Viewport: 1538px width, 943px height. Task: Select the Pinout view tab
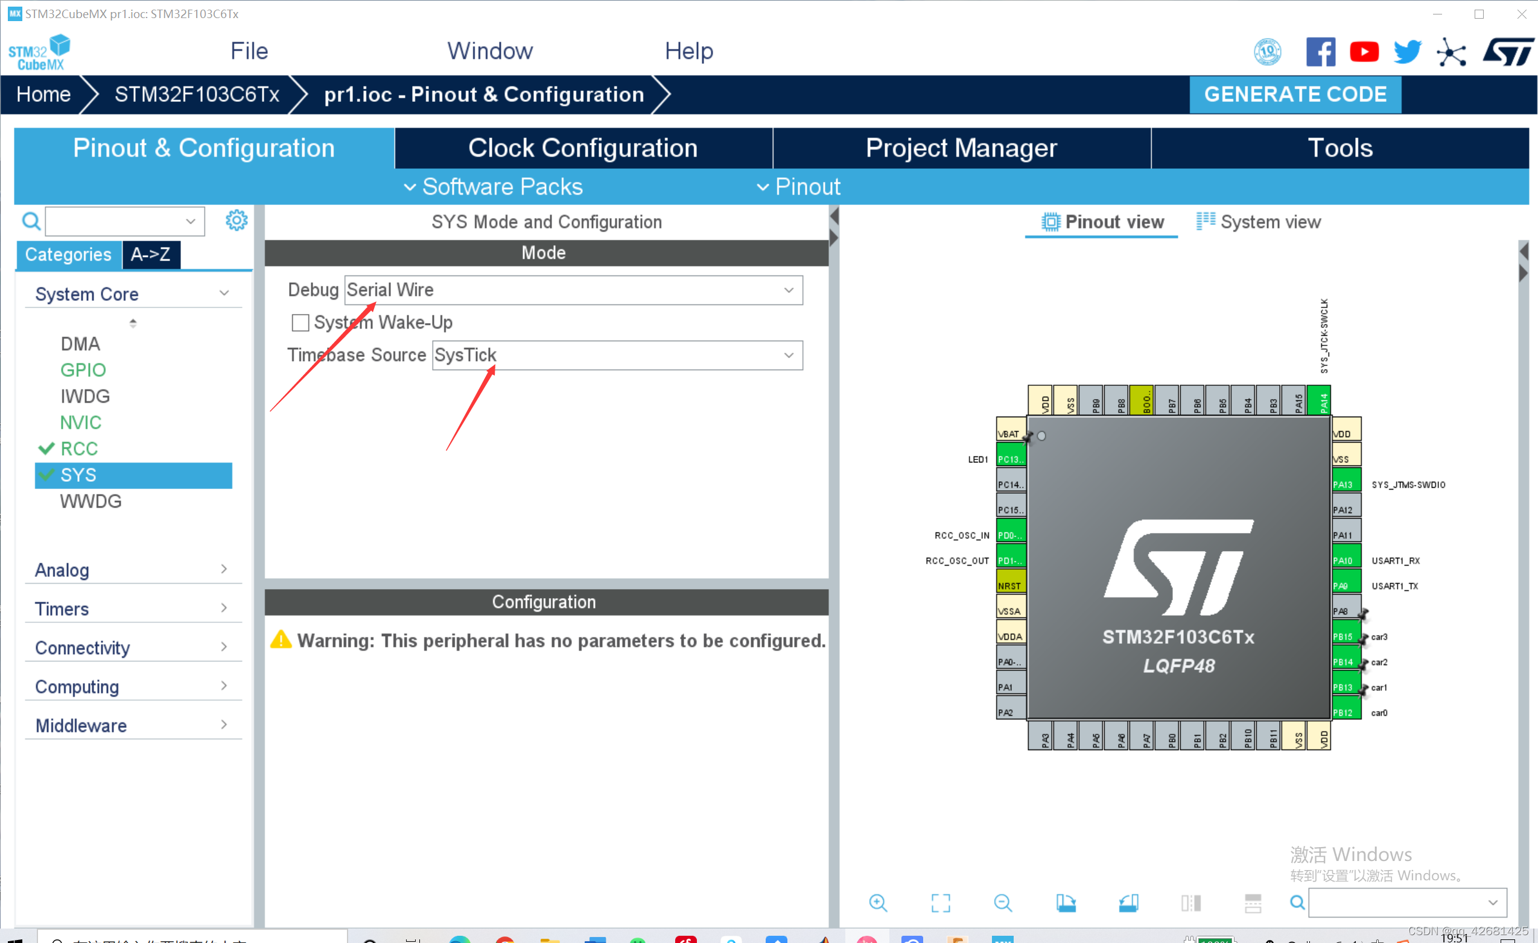pos(1102,222)
